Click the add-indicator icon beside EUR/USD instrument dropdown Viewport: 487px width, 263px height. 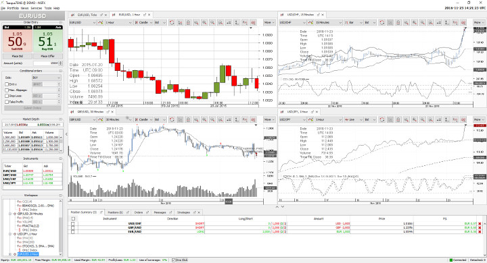point(100,23)
